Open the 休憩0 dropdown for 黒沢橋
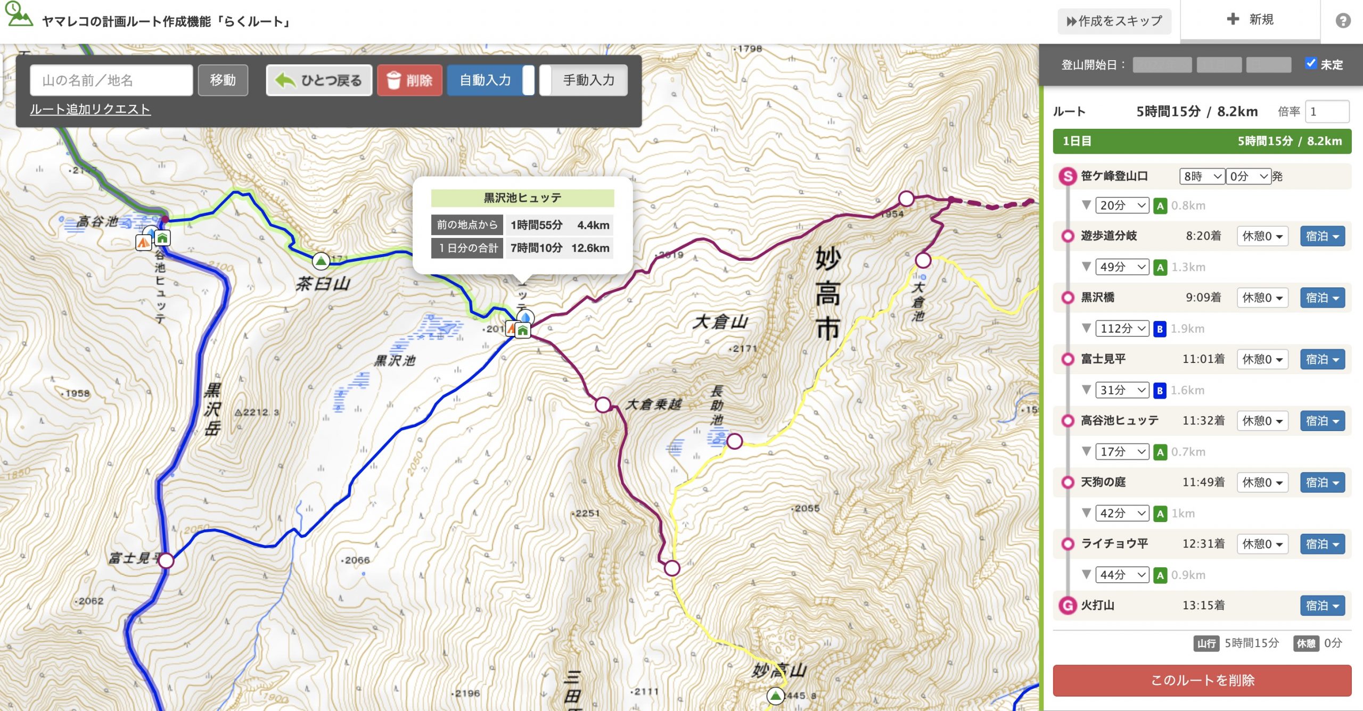This screenshot has width=1363, height=711. [1262, 297]
